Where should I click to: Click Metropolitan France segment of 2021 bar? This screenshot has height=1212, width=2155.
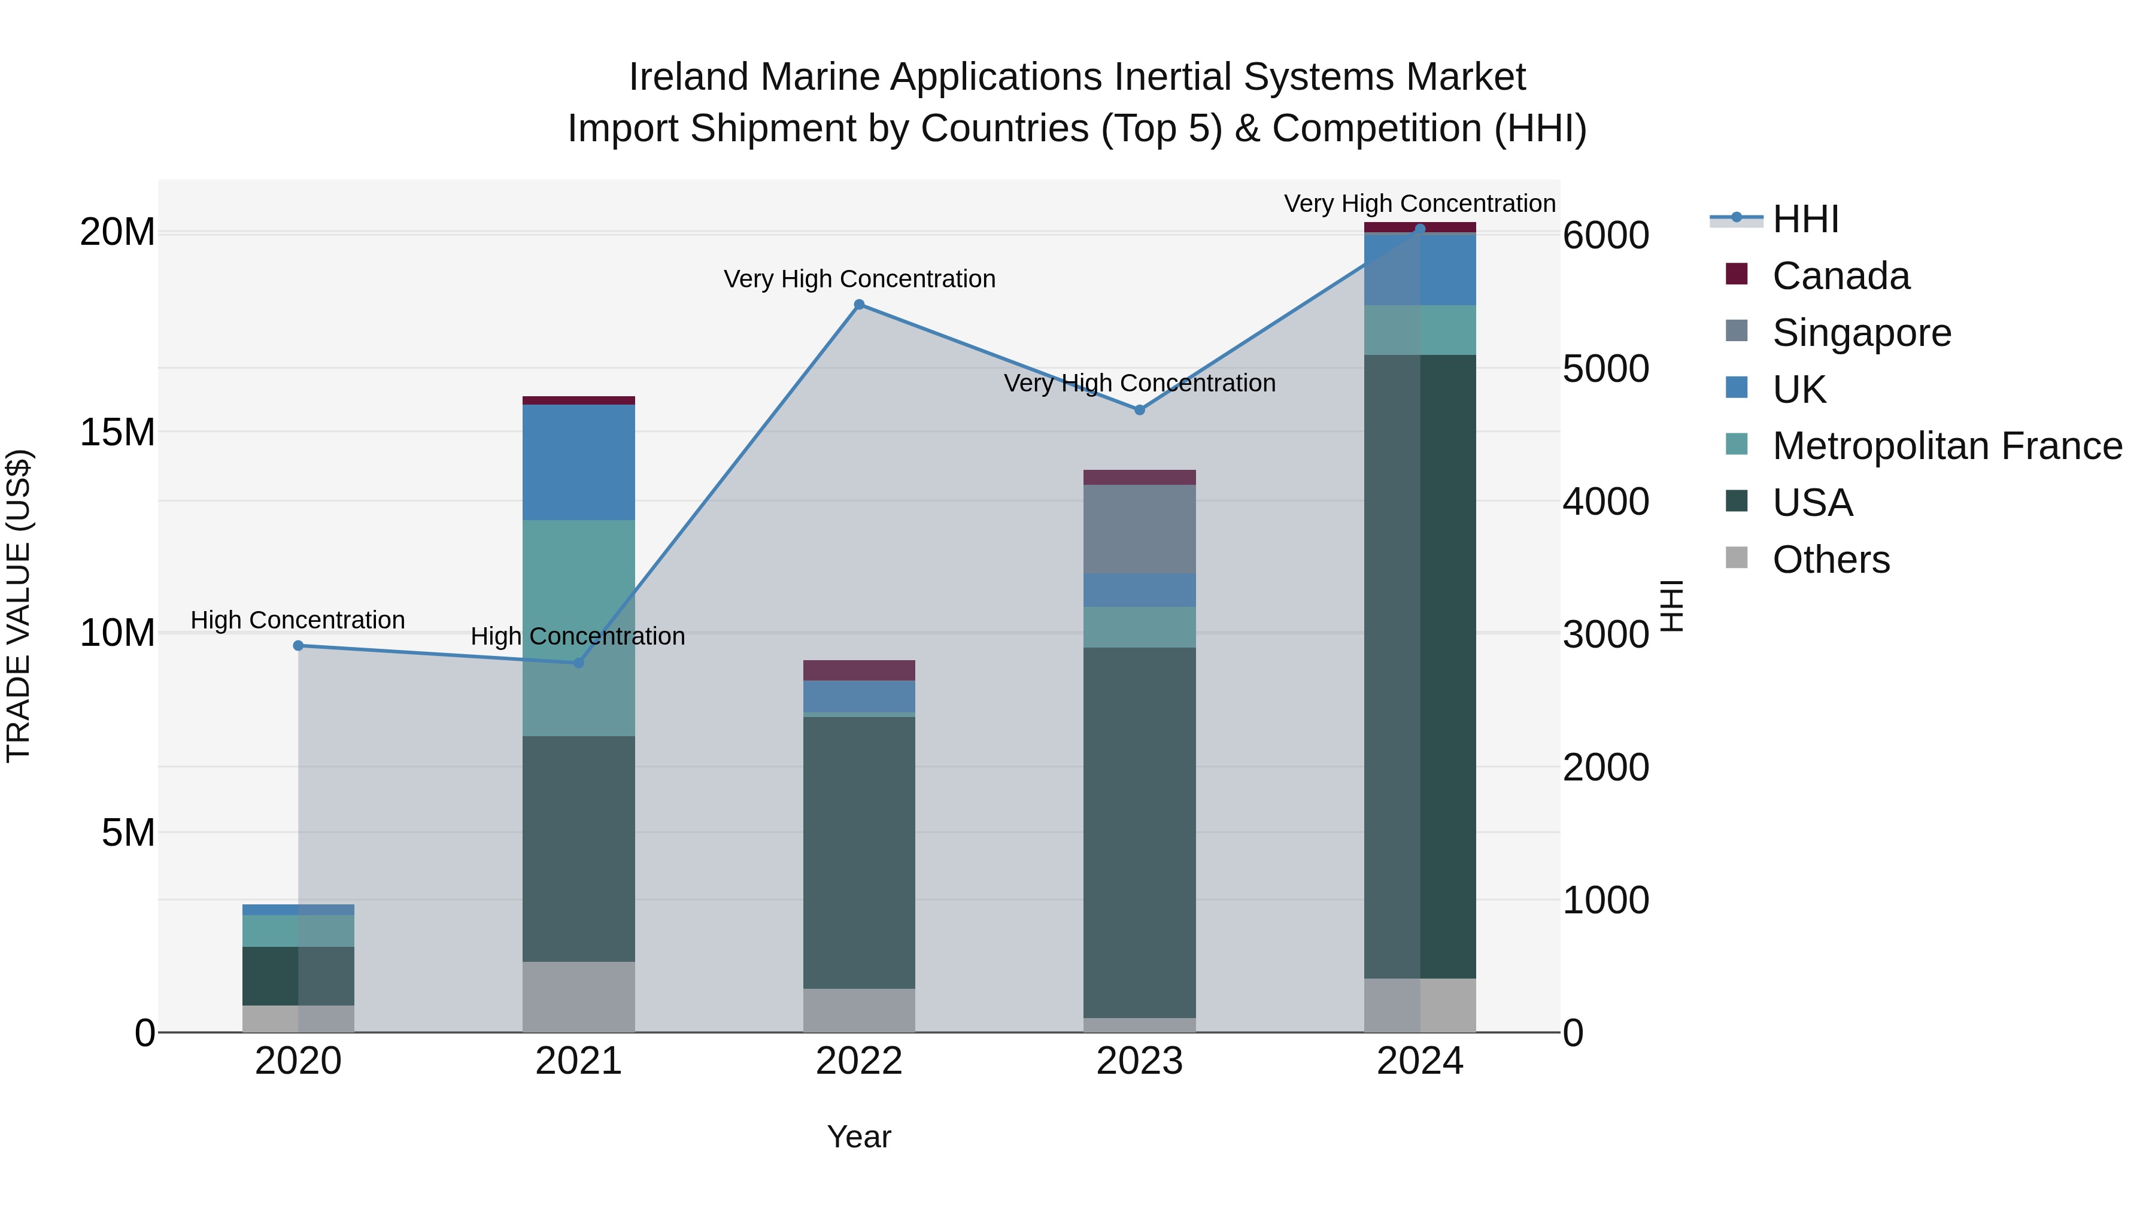pyautogui.click(x=579, y=628)
